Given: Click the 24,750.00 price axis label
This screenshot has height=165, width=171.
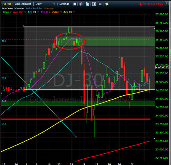Looking at the screenshot, I should click(x=162, y=90).
